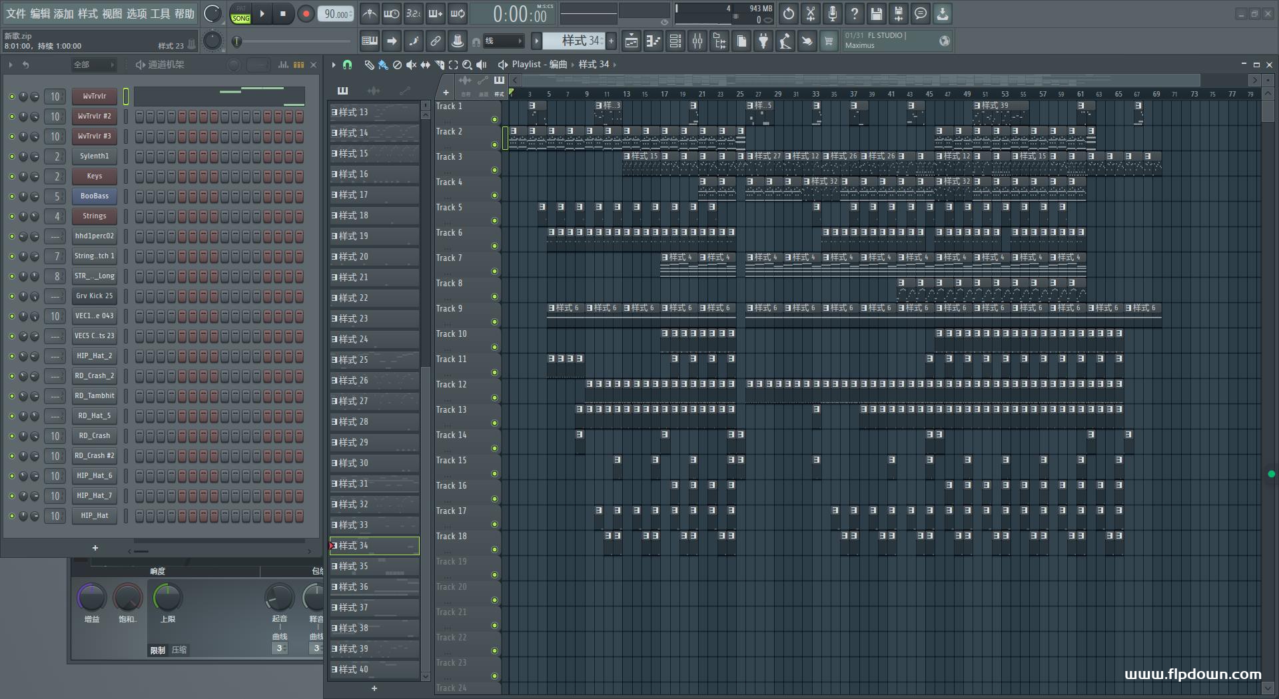Viewport: 1279px width, 699px height.
Task: Adjust the master pitch slider
Action: (x=293, y=41)
